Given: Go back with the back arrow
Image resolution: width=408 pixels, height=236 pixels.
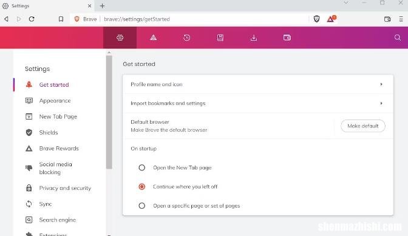Looking at the screenshot, I should point(6,19).
